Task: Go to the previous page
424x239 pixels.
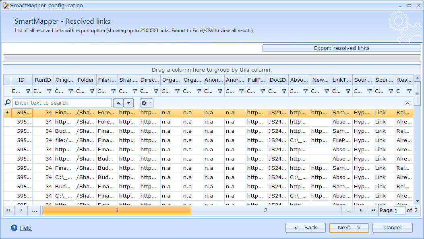Action: coord(21,210)
